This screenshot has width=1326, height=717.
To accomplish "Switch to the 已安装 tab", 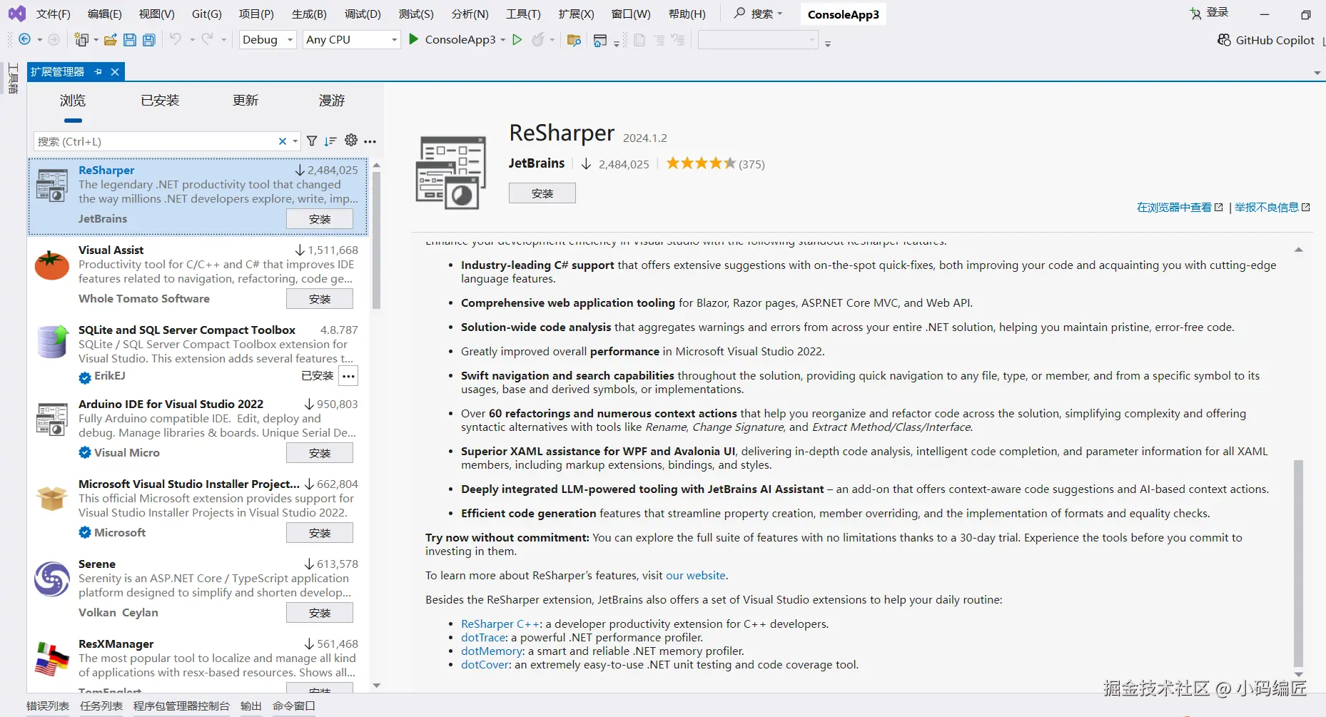I will [x=161, y=101].
